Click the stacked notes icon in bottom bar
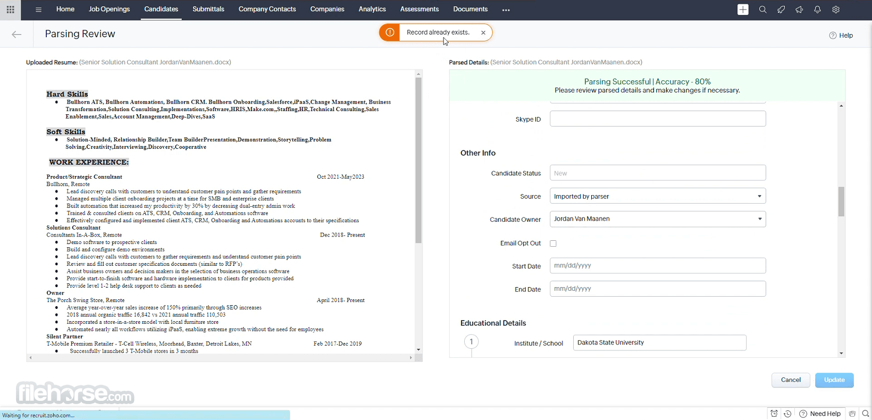The width and height of the screenshot is (872, 420). click(852, 414)
